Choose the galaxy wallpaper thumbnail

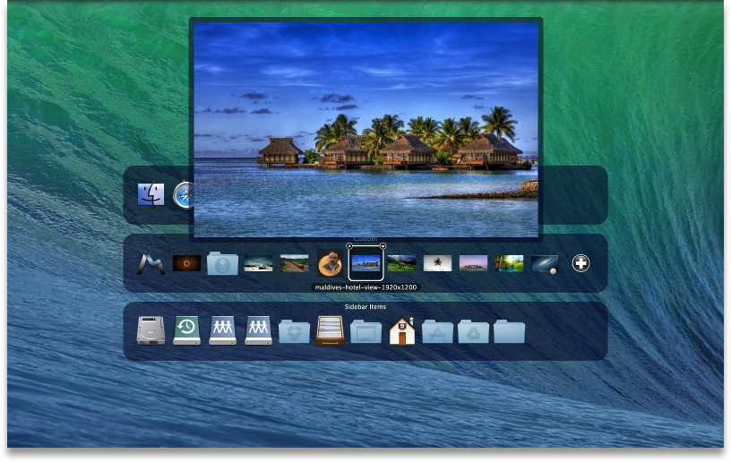[545, 263]
